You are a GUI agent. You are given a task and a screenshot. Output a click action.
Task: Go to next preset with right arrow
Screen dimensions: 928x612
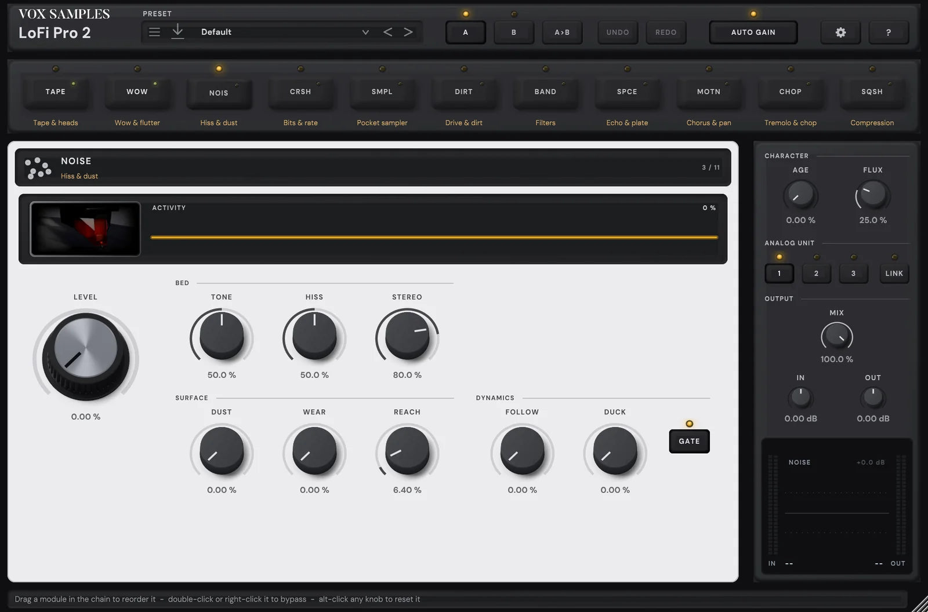(x=408, y=32)
